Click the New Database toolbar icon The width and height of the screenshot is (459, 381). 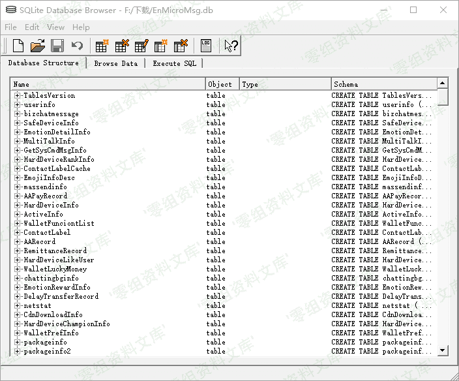coord(18,46)
